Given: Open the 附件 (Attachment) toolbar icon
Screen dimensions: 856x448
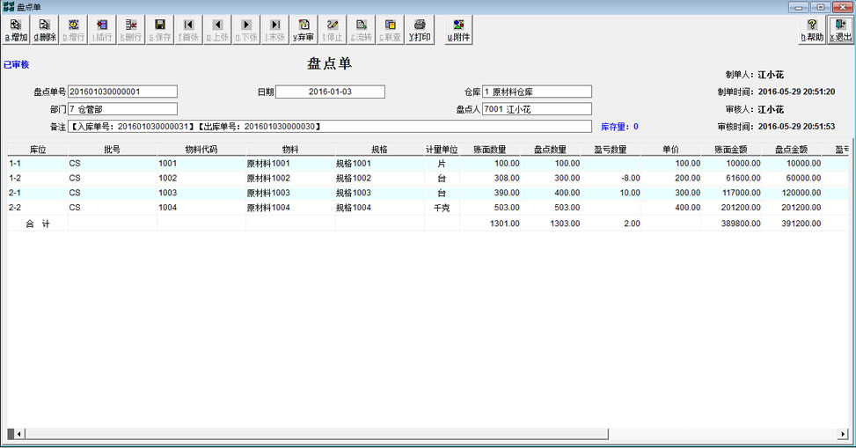Looking at the screenshot, I should pyautogui.click(x=458, y=30).
